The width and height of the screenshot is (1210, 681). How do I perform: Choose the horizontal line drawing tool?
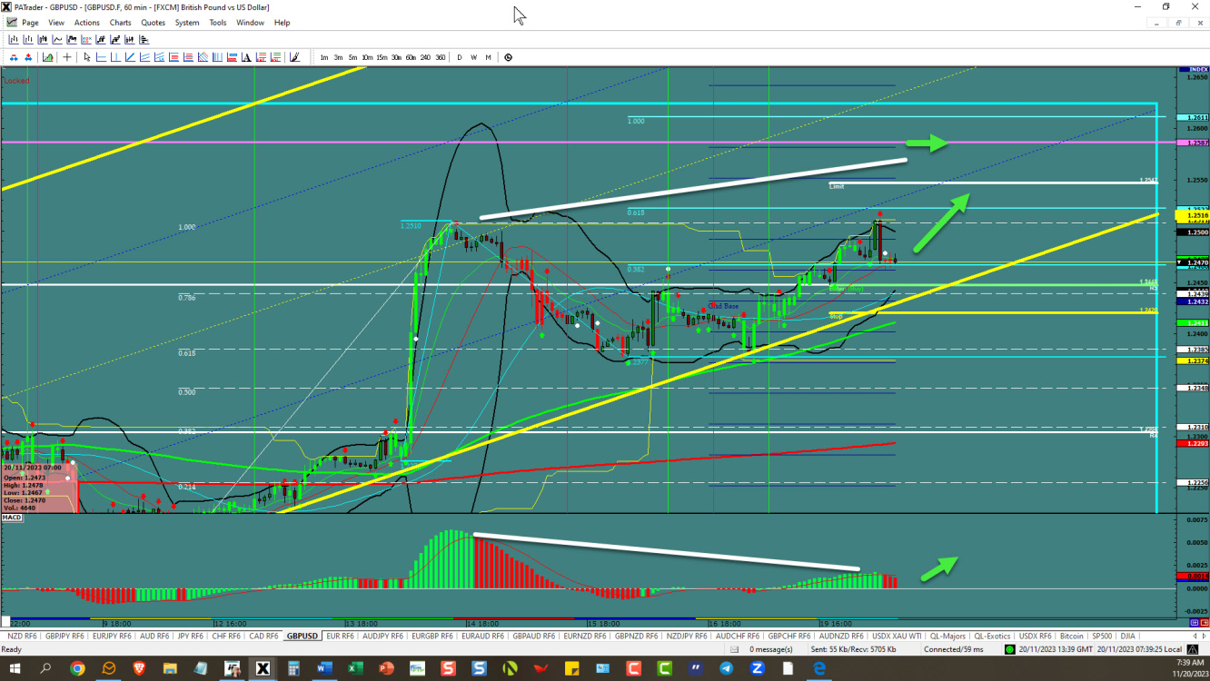tap(102, 57)
